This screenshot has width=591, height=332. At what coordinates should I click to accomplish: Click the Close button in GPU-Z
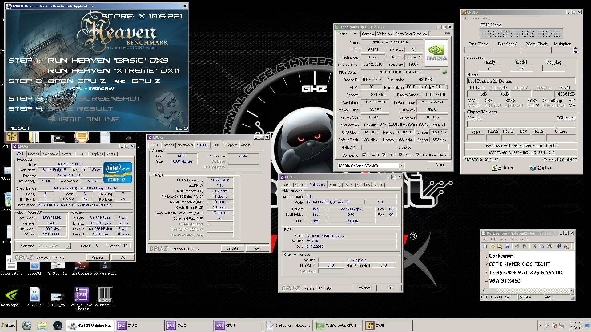click(440, 165)
